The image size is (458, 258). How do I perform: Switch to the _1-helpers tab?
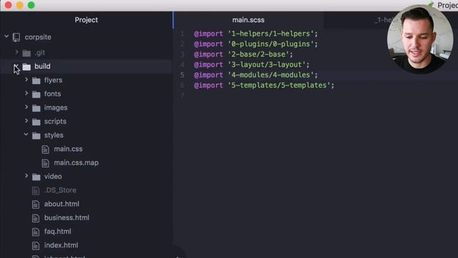point(383,20)
